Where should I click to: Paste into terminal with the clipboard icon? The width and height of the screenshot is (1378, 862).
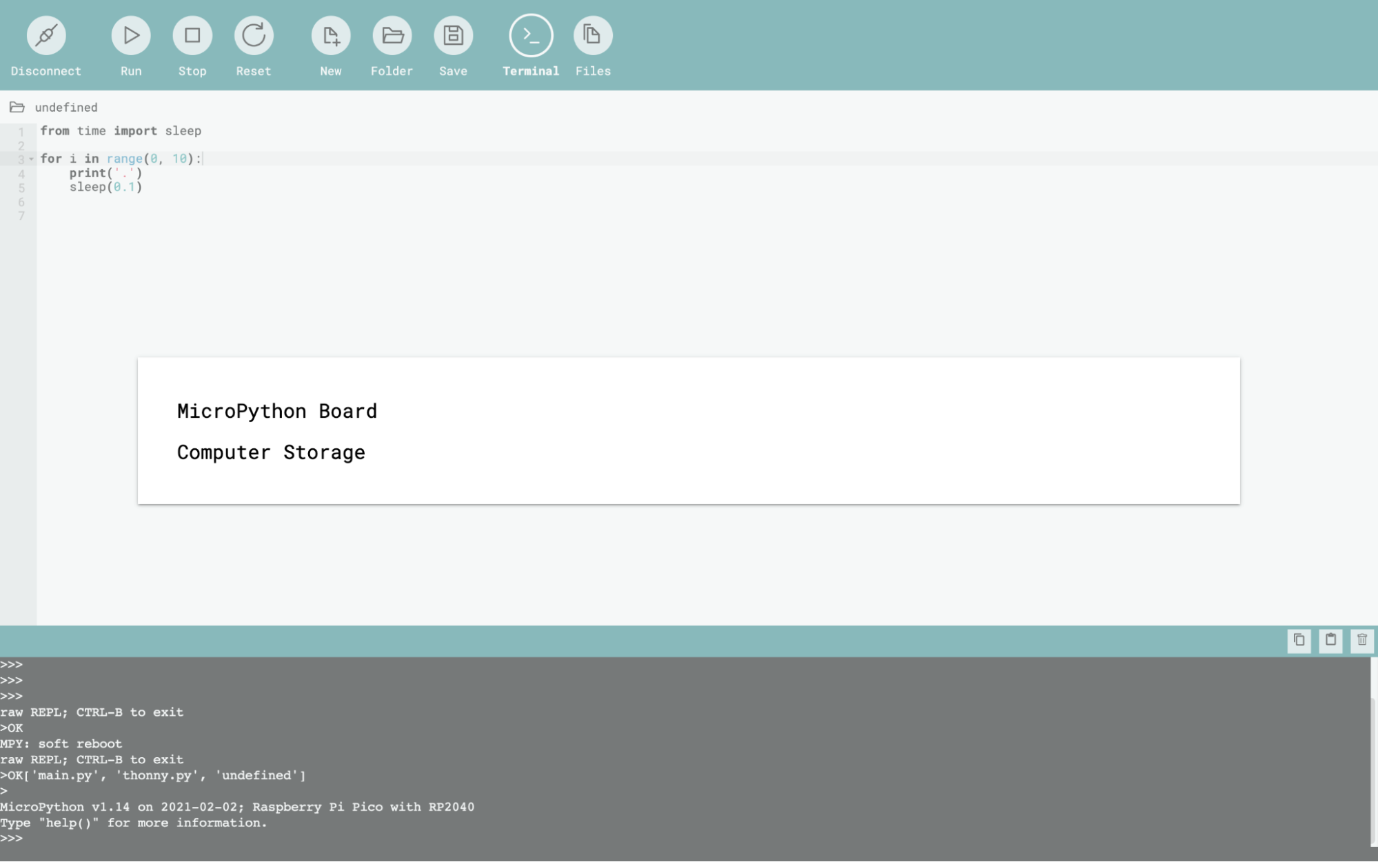[x=1330, y=641]
